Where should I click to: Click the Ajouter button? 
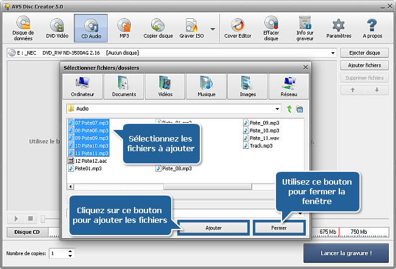click(x=213, y=228)
